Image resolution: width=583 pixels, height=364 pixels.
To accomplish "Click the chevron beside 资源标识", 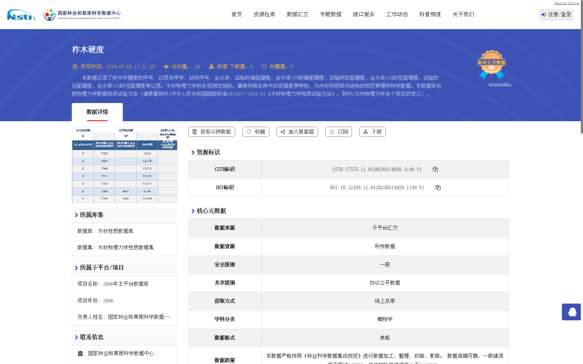I will tap(193, 153).
